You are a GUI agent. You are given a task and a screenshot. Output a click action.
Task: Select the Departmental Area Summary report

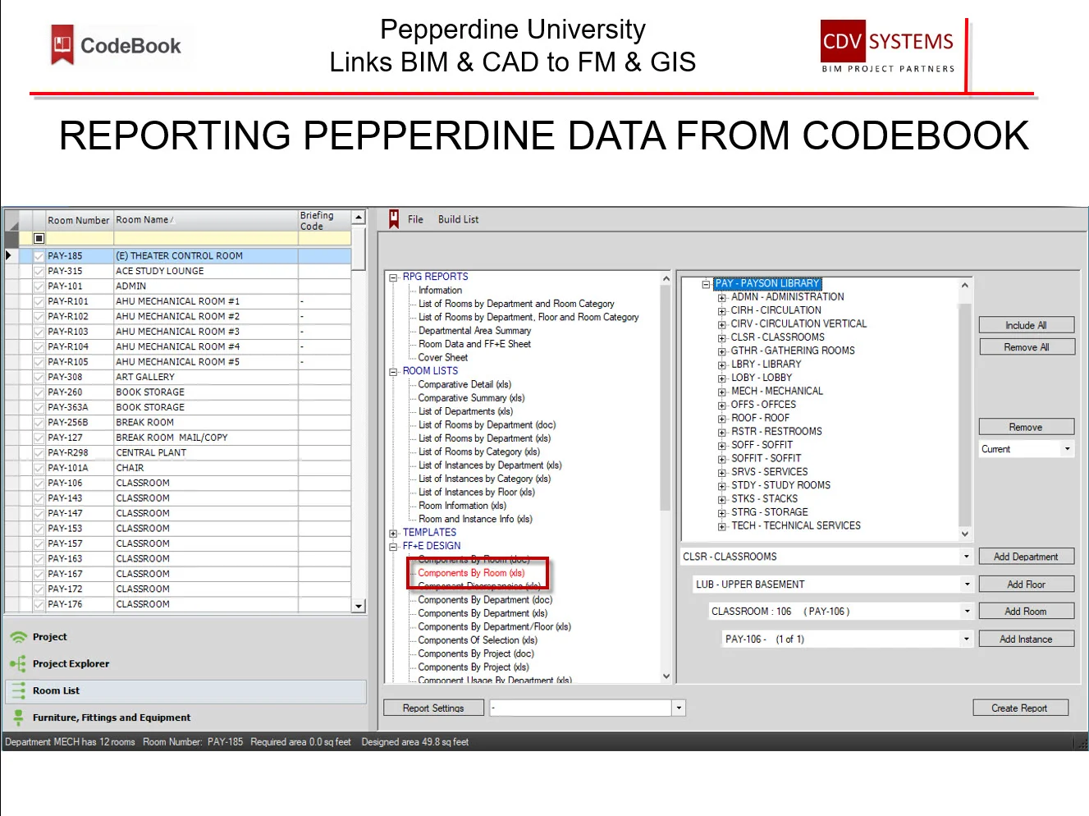pos(474,331)
